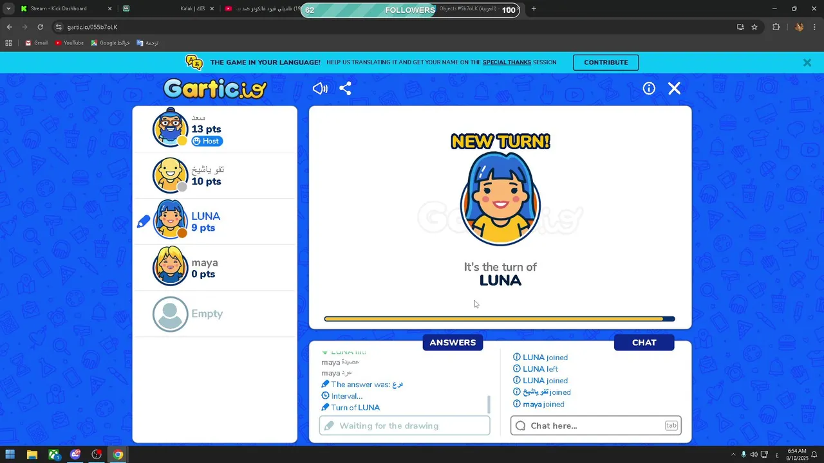Close the Kick Dashboard tab
The width and height of the screenshot is (824, 463).
pos(109,9)
